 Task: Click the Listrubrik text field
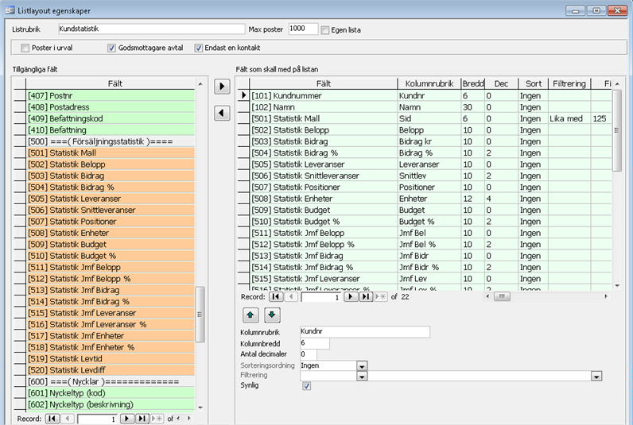click(x=151, y=29)
